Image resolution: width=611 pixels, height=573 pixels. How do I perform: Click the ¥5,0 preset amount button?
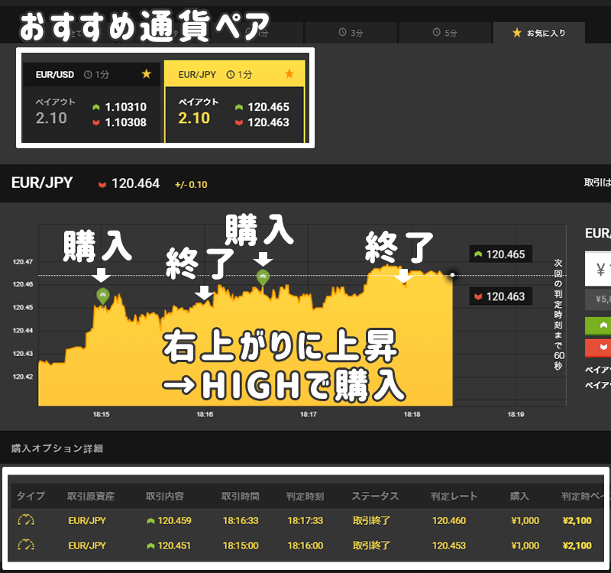point(598,299)
